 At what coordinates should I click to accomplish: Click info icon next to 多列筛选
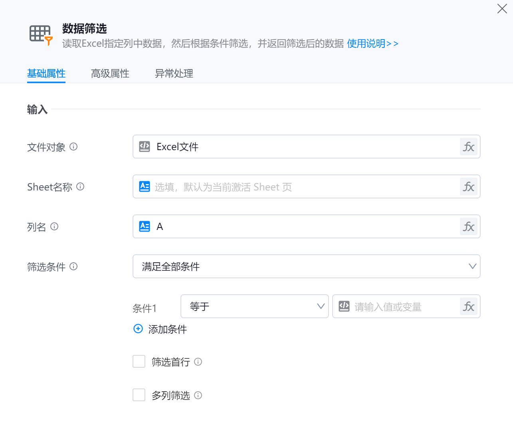pos(198,395)
